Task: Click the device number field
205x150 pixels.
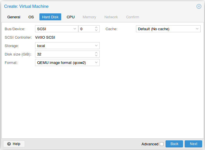Action: [86, 29]
